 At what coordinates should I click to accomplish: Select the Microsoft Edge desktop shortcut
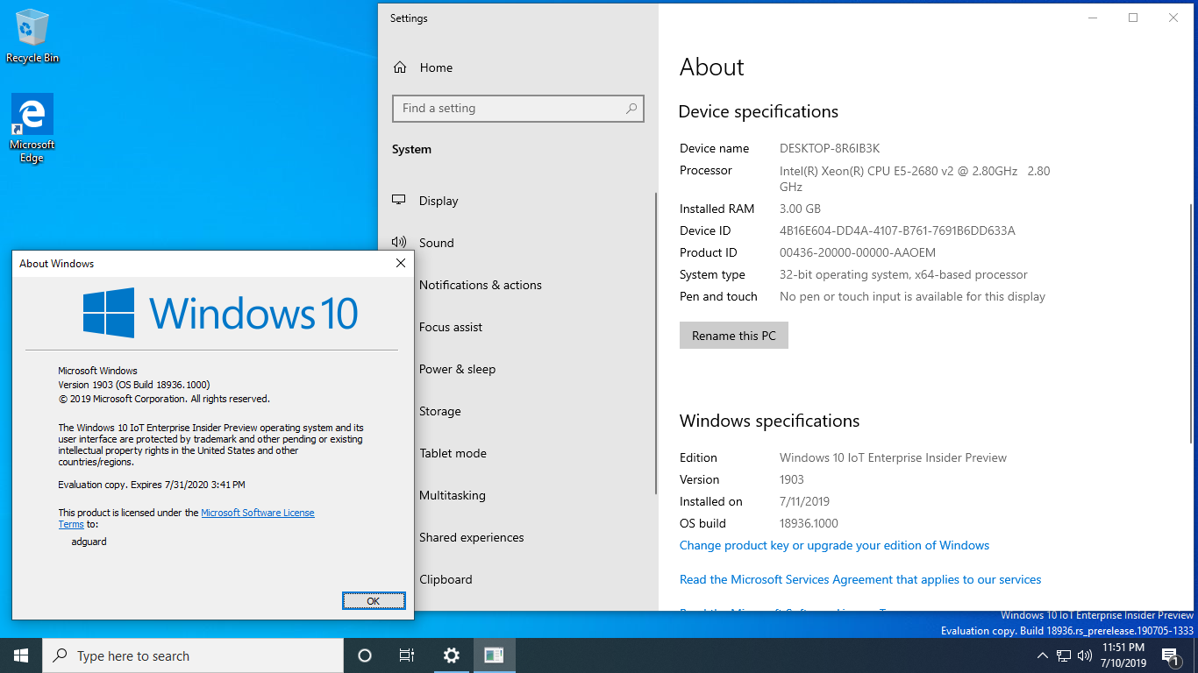(x=32, y=129)
